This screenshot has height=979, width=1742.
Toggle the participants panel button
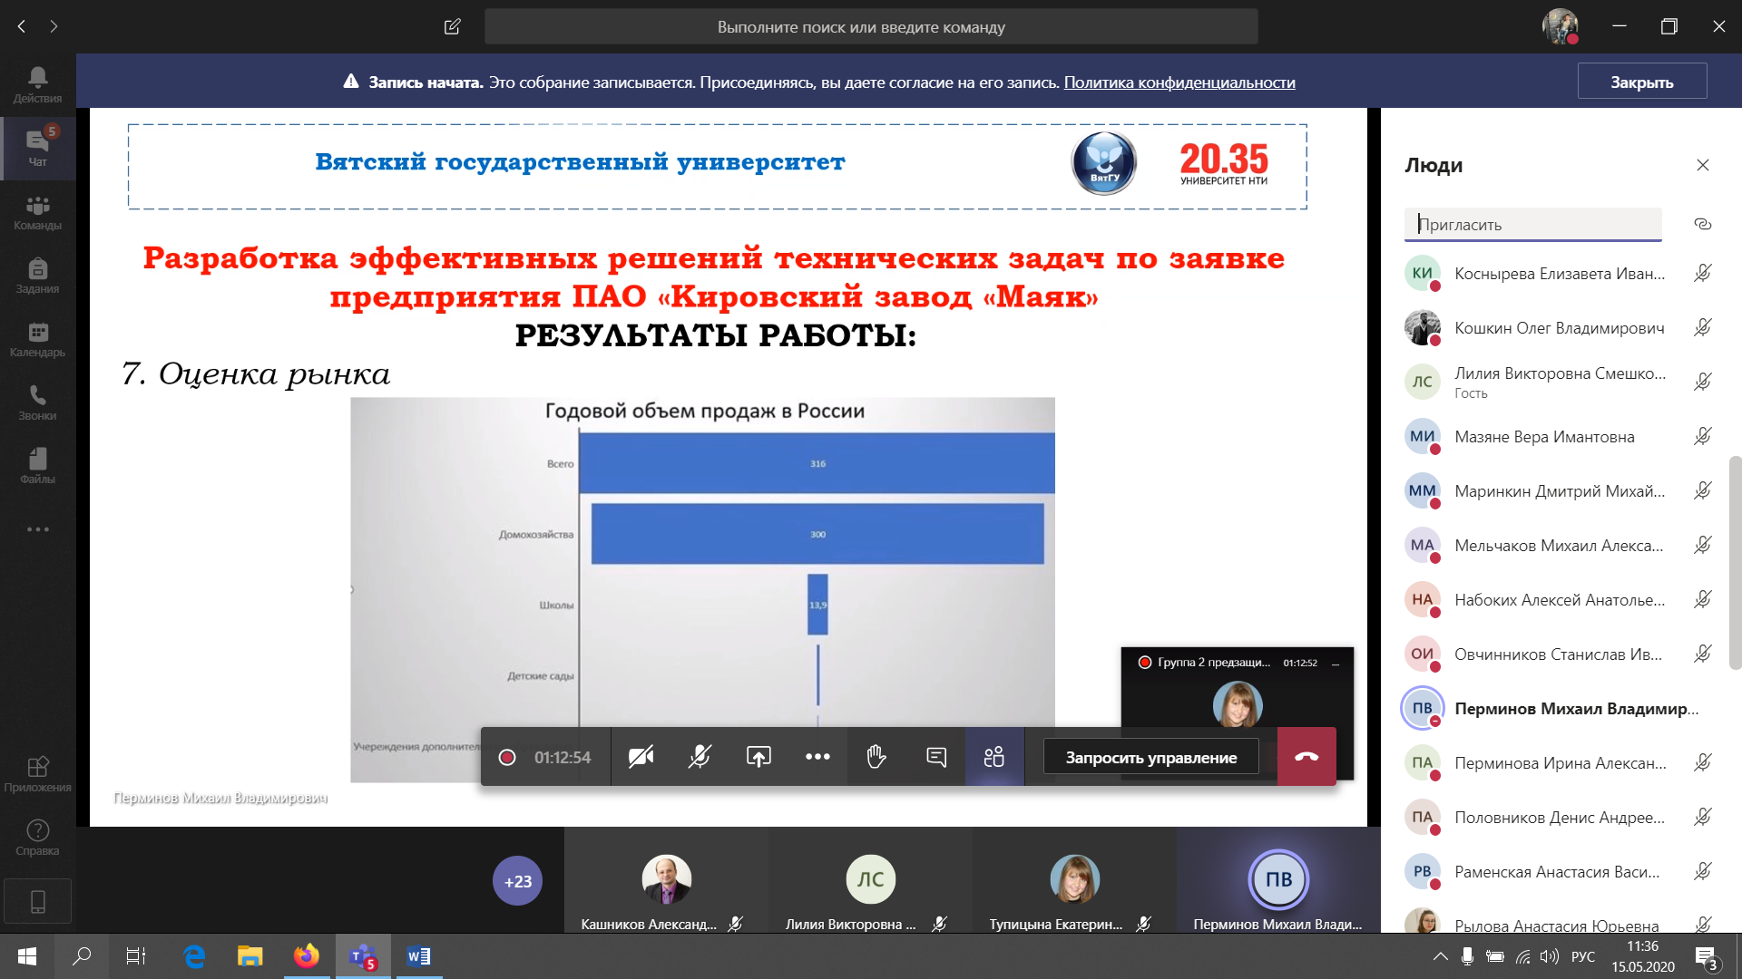click(994, 757)
